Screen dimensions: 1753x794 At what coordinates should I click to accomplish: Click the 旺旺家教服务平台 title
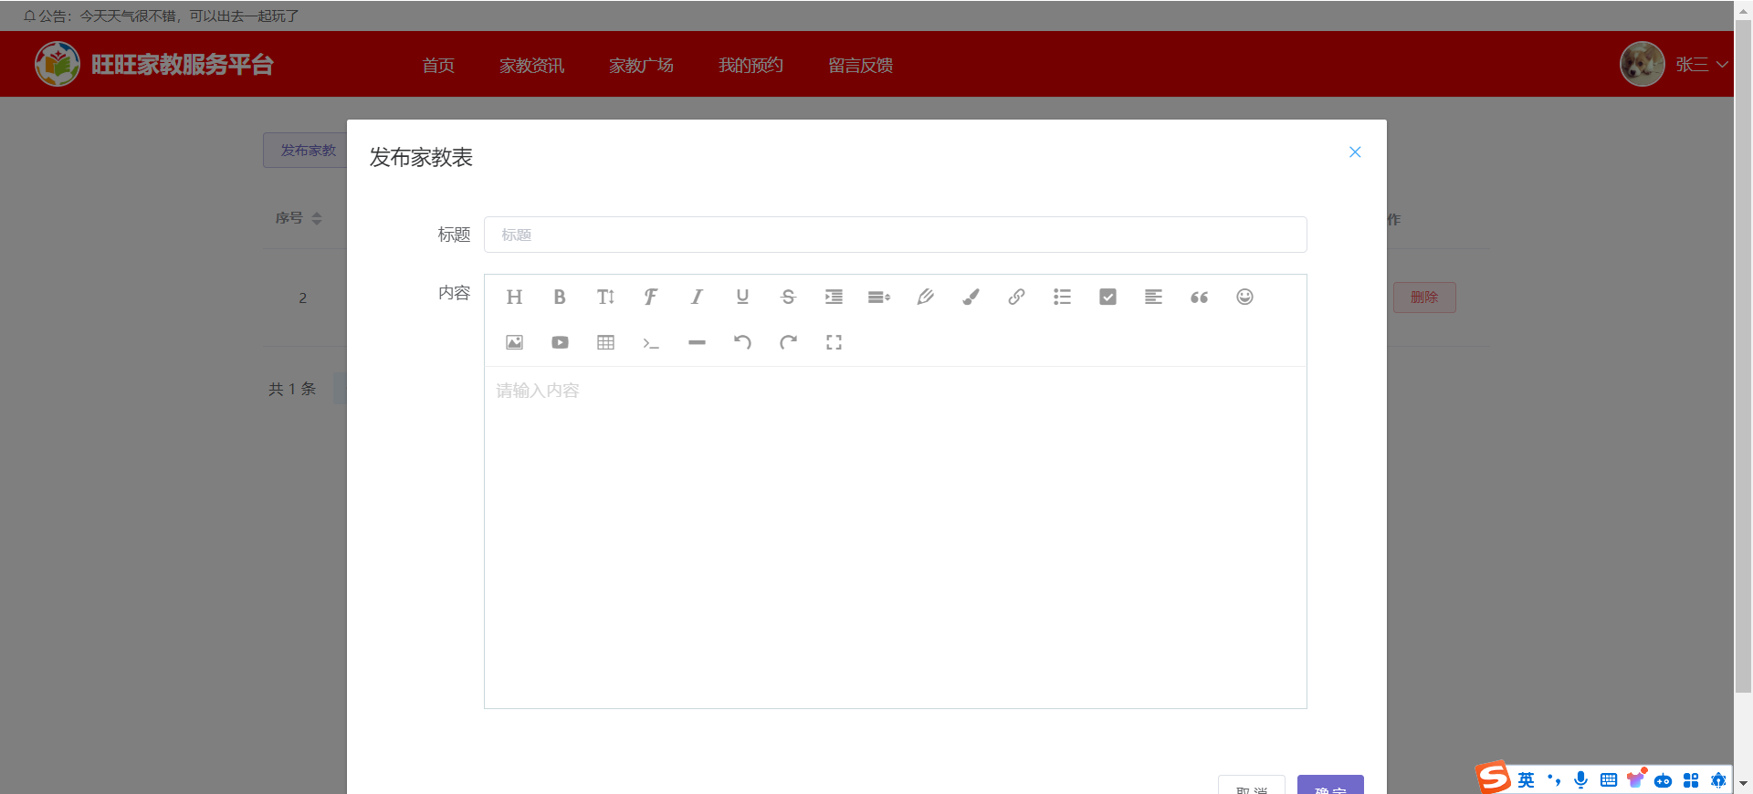tap(183, 65)
